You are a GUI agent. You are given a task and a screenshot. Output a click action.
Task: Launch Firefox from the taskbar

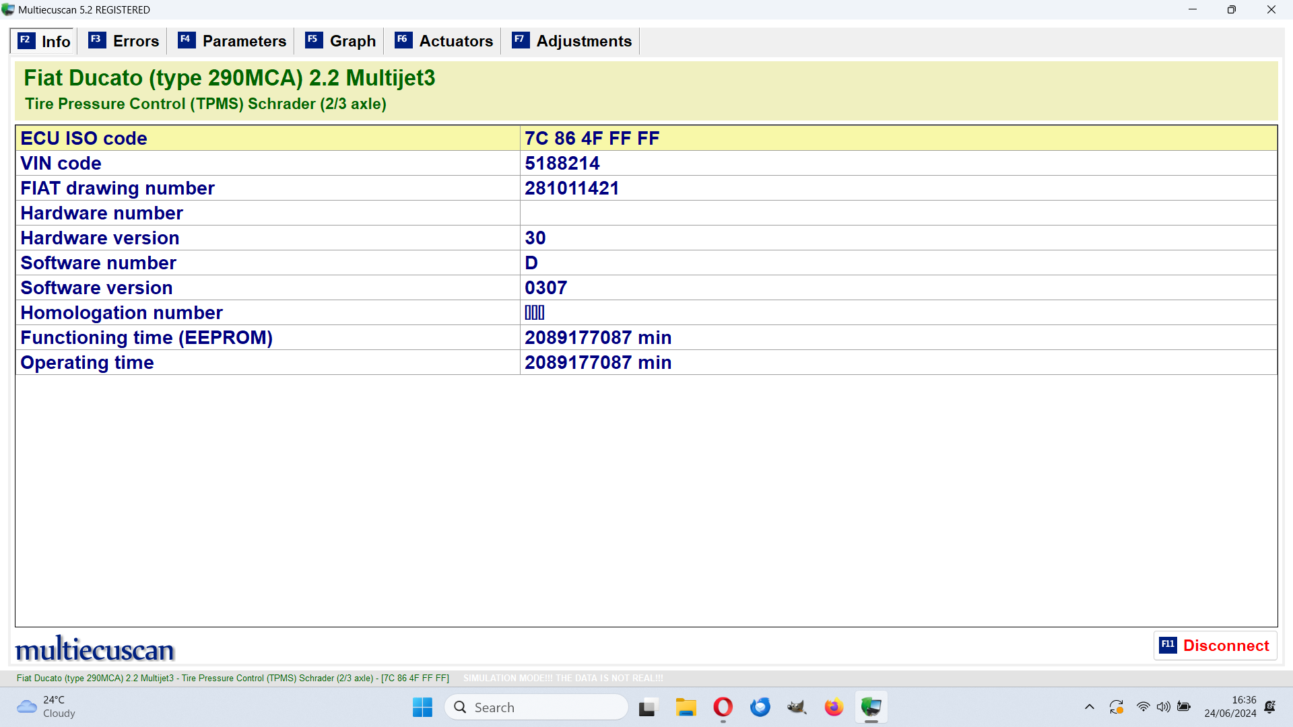point(834,707)
